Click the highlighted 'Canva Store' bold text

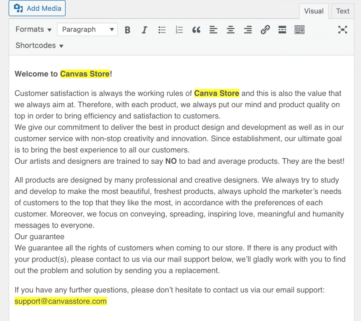217,93
